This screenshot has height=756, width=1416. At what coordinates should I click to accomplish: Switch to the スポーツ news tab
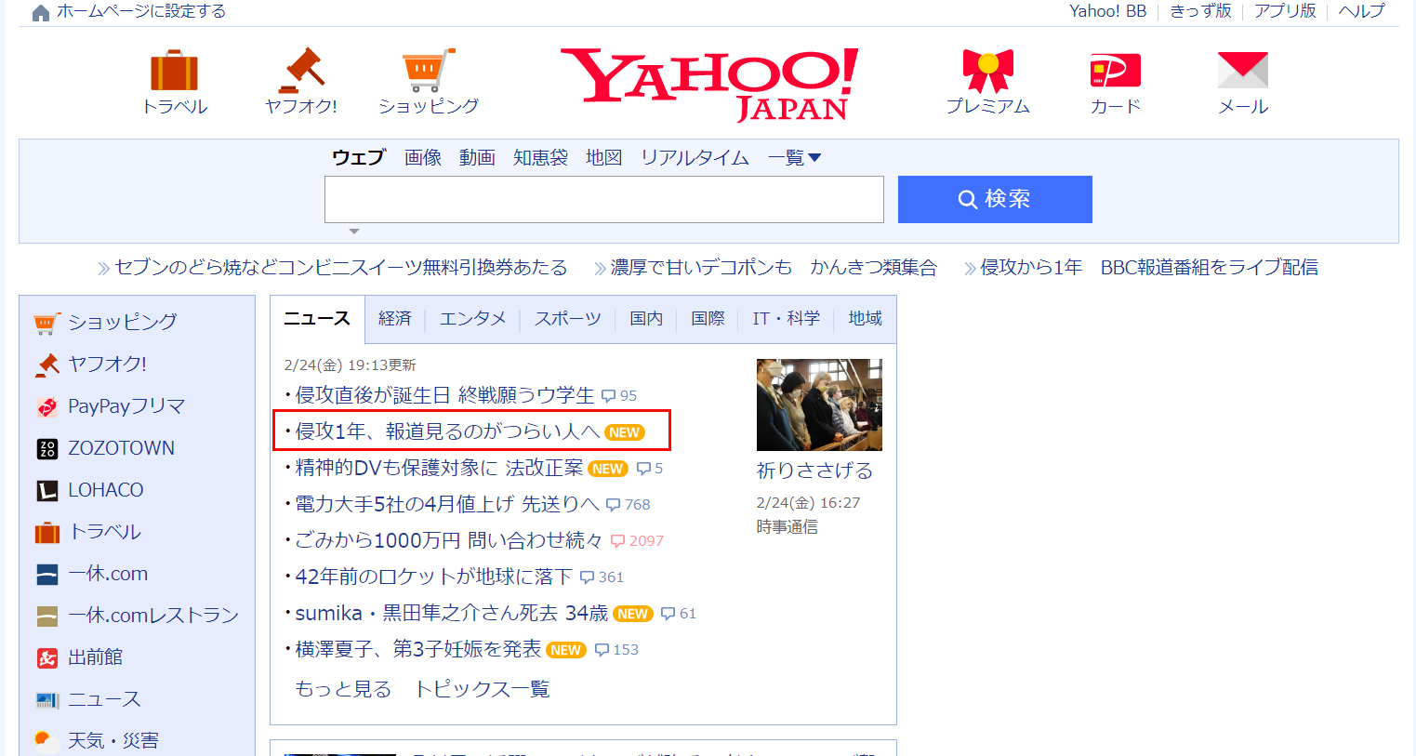pyautogui.click(x=568, y=319)
